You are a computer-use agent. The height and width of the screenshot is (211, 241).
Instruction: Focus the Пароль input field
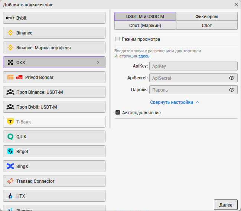(x=193, y=90)
